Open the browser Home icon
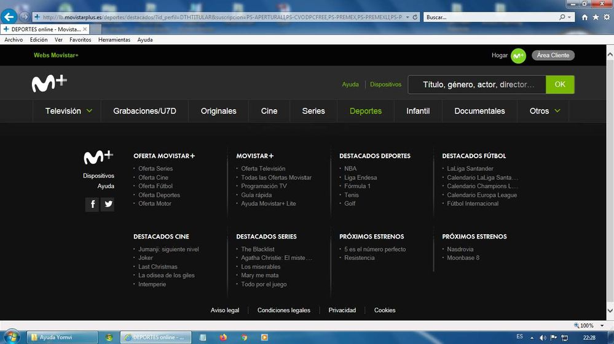The width and height of the screenshot is (614, 344). 584,17
